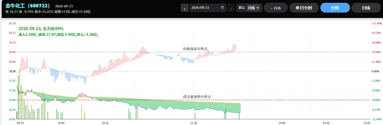
Task: Click the 14:30 time axis label
Action: click(x=326, y=123)
